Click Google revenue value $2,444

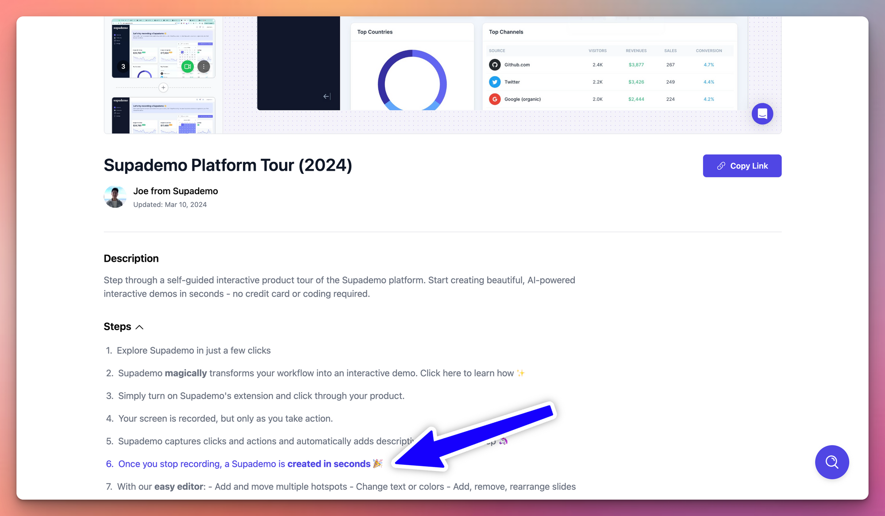pos(636,99)
